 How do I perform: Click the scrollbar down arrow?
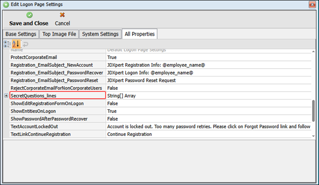[x=313, y=136]
